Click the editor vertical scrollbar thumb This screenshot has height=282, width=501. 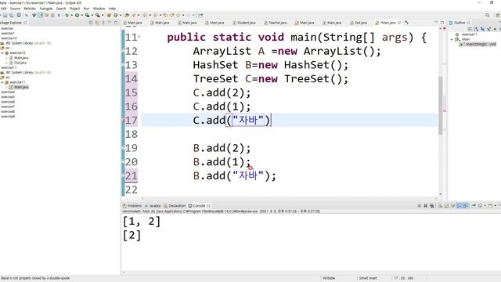pyautogui.click(x=441, y=105)
